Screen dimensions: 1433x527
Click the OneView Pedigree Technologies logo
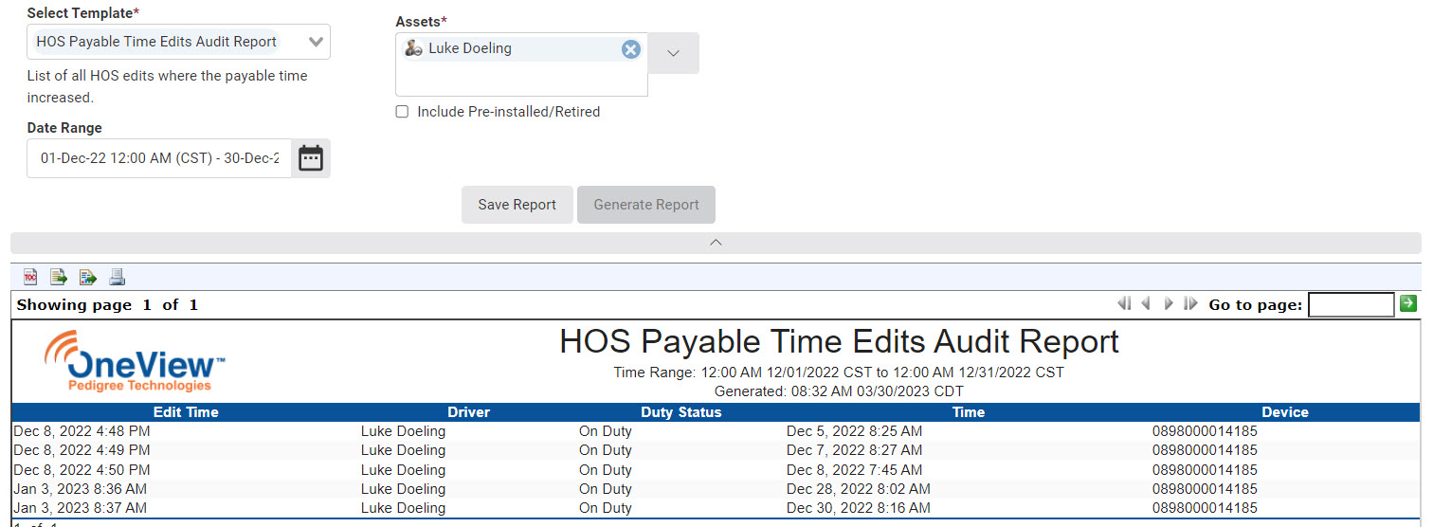(135, 361)
